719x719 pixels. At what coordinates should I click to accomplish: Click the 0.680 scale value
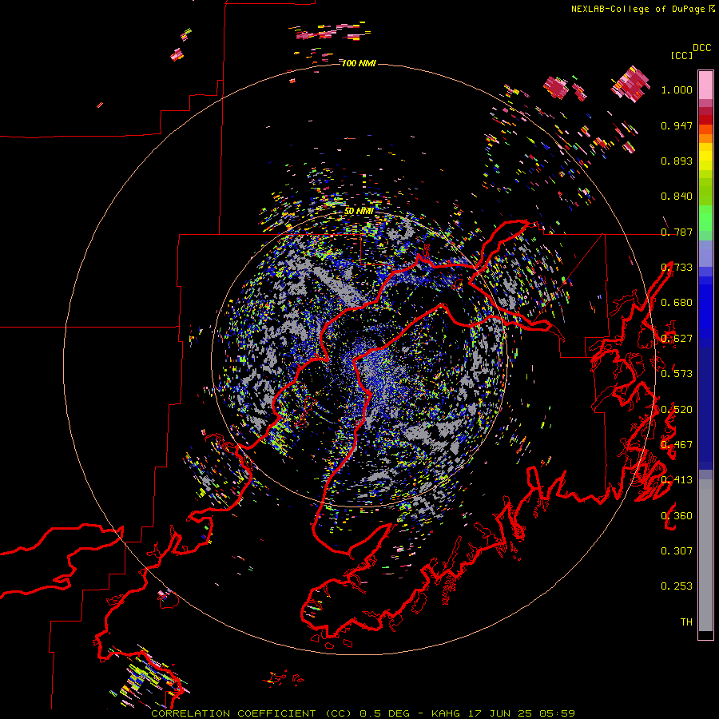677,303
